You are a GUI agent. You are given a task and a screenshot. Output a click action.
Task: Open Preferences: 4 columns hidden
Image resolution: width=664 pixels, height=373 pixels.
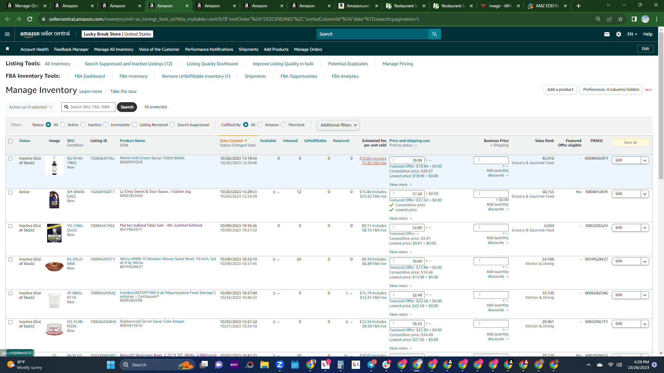point(611,89)
